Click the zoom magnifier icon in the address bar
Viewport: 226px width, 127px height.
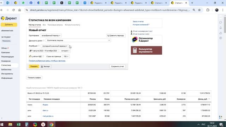(x=194, y=10)
